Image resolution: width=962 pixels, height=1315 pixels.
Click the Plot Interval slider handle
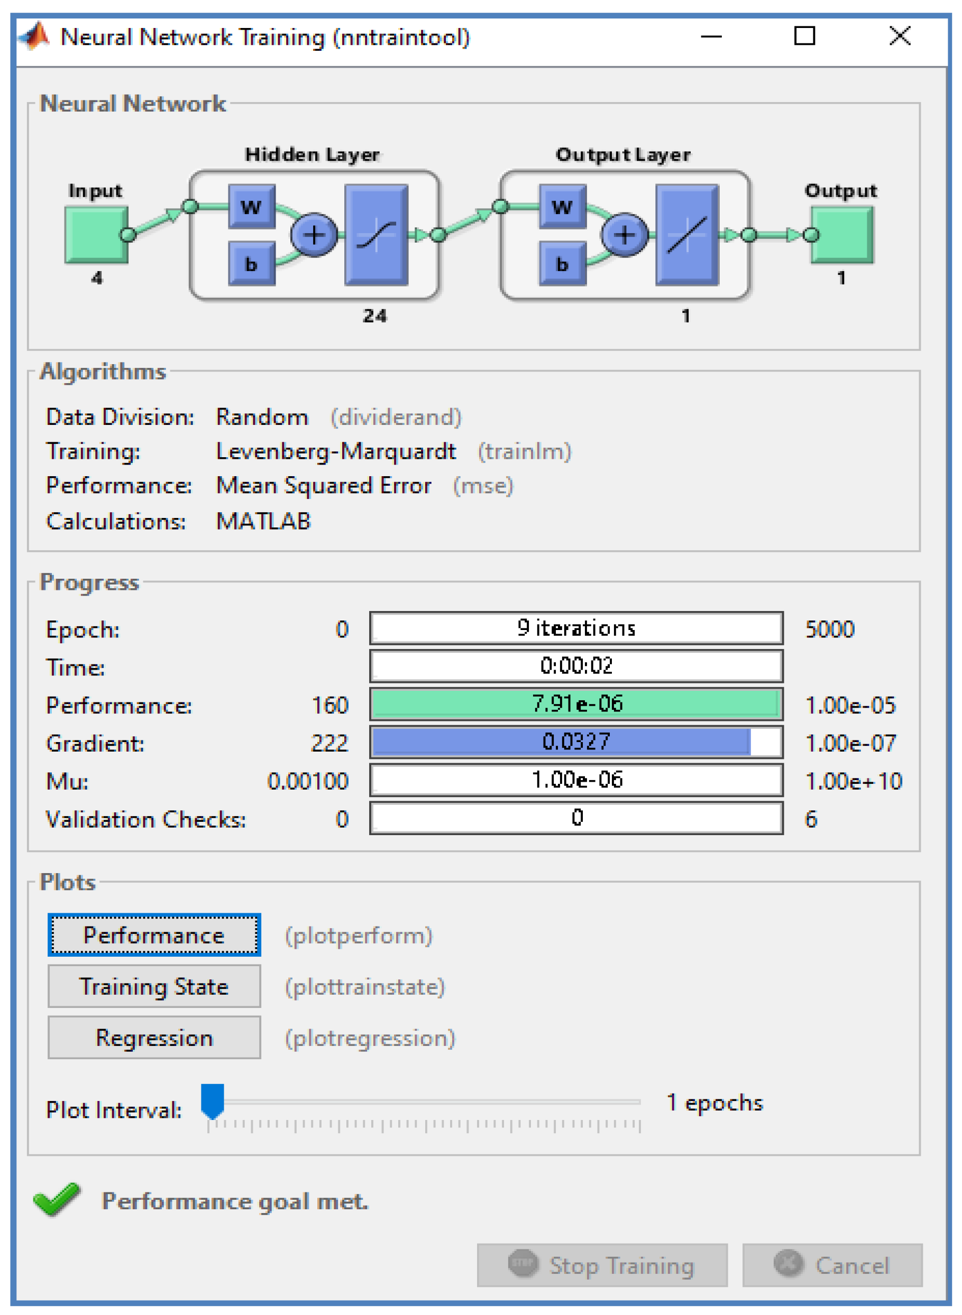point(213,1101)
